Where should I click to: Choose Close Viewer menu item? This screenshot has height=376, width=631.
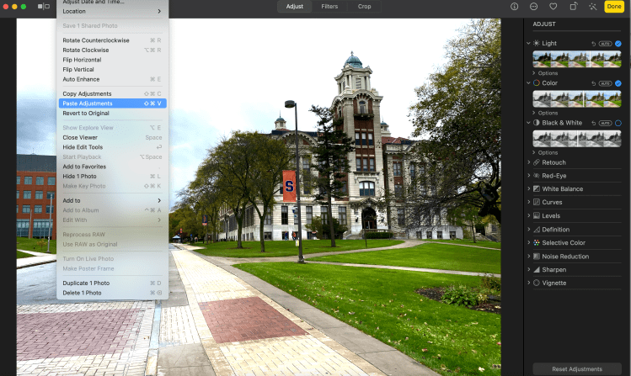point(112,137)
